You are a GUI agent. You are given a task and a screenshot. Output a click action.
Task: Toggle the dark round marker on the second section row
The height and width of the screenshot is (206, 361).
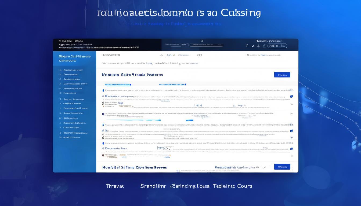(103, 114)
